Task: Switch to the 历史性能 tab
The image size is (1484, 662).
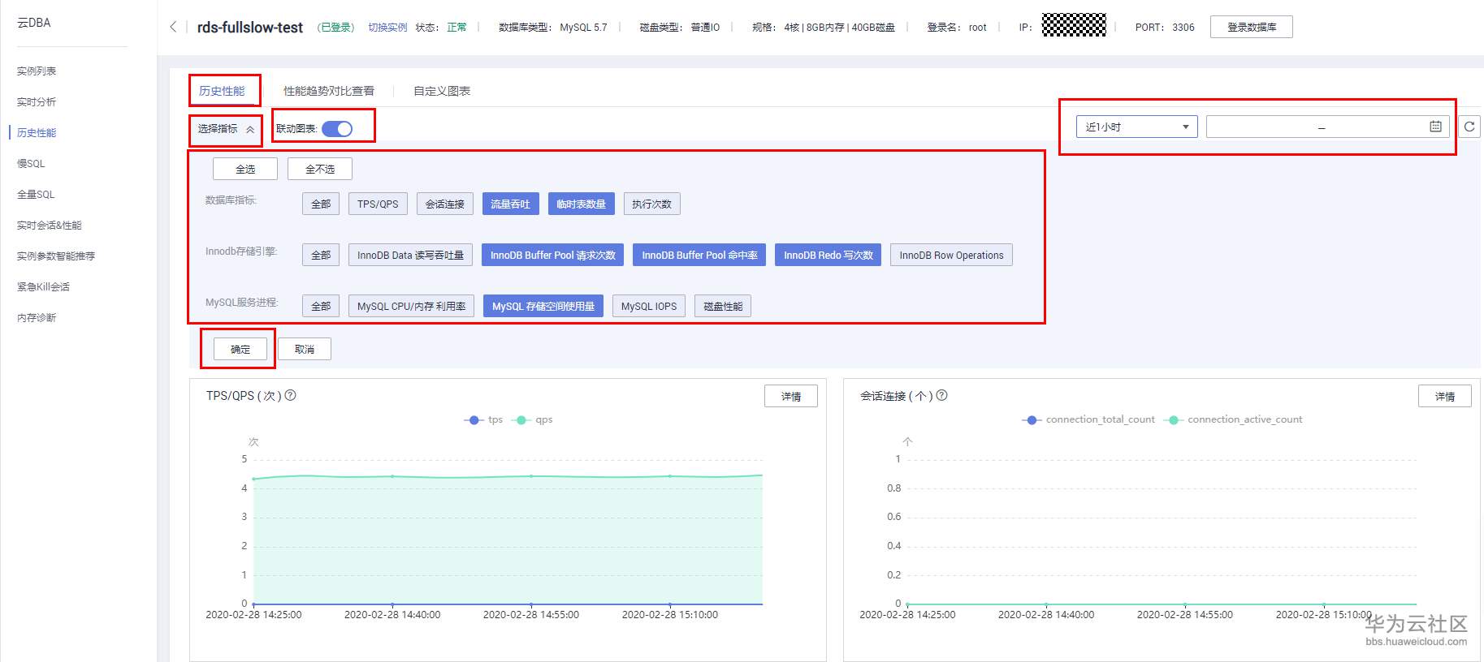Action: 222,91
